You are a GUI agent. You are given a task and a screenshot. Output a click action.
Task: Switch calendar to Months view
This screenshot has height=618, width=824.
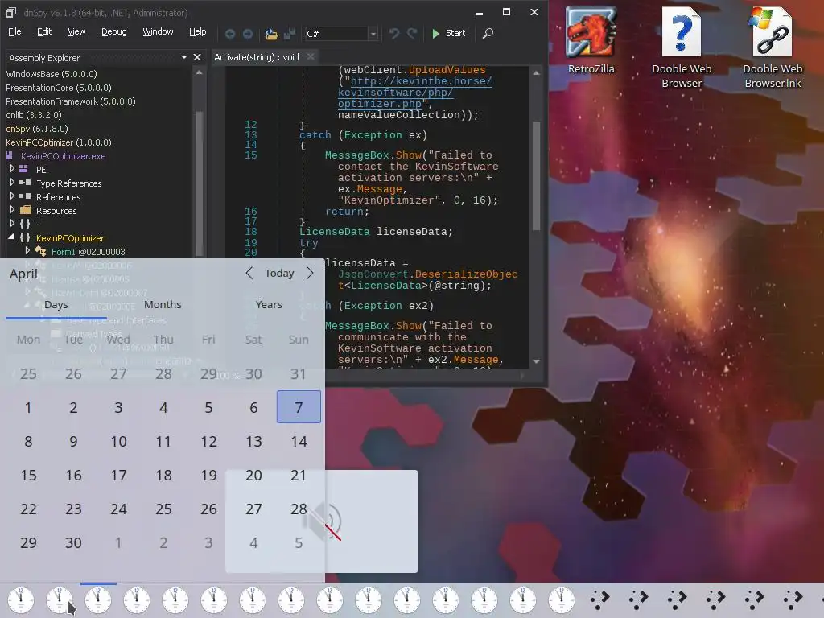coord(163,305)
